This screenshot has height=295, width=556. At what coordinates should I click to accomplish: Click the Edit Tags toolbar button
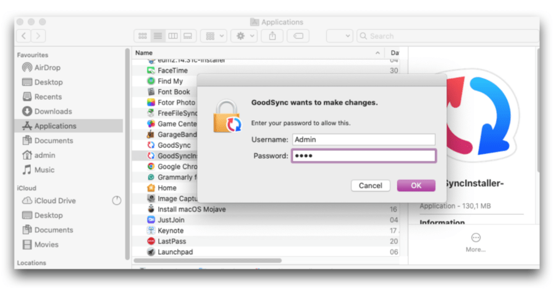pos(298,36)
